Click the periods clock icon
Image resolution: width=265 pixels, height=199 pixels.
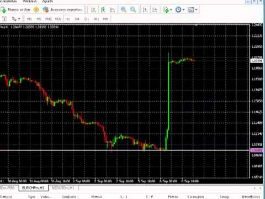(x=178, y=9)
